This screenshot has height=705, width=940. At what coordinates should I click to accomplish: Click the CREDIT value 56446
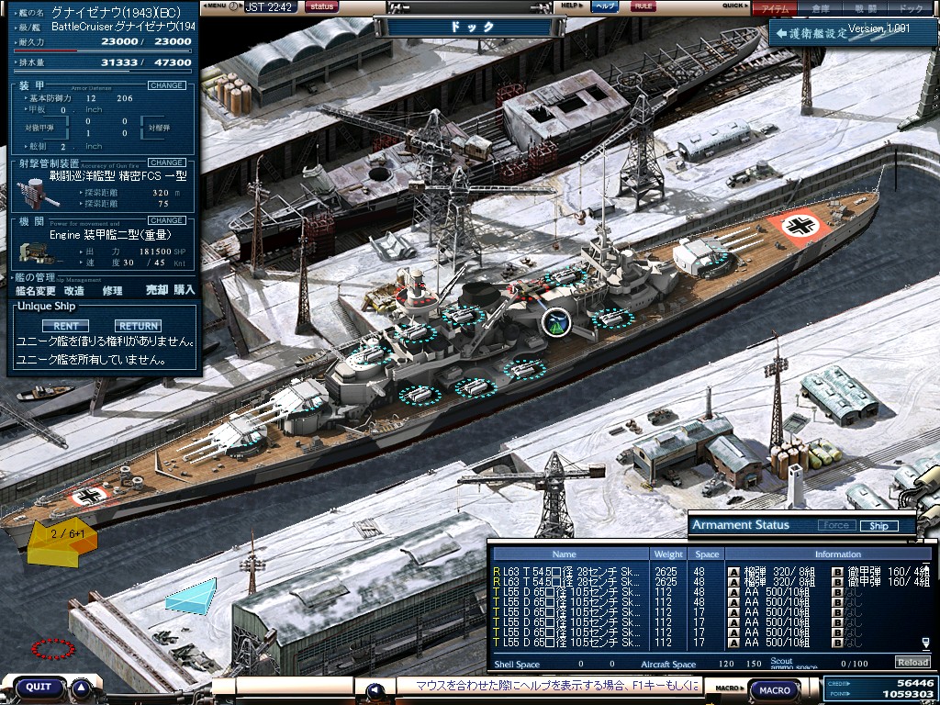[x=915, y=683]
